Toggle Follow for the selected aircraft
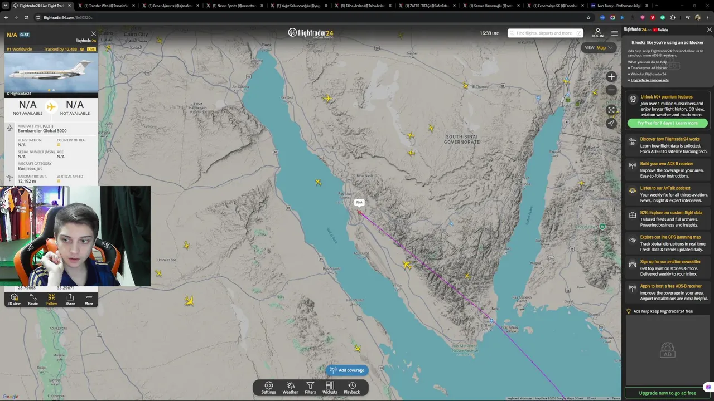Image resolution: width=714 pixels, height=401 pixels. (51, 300)
